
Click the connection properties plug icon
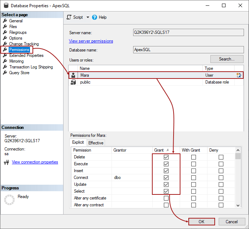click(x=6, y=162)
